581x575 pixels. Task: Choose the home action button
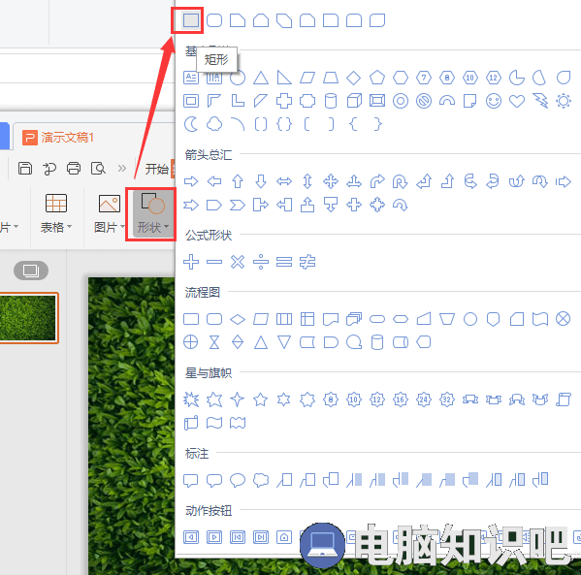(284, 537)
